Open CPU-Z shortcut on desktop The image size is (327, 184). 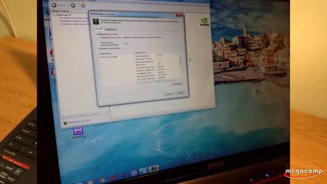[x=78, y=132]
